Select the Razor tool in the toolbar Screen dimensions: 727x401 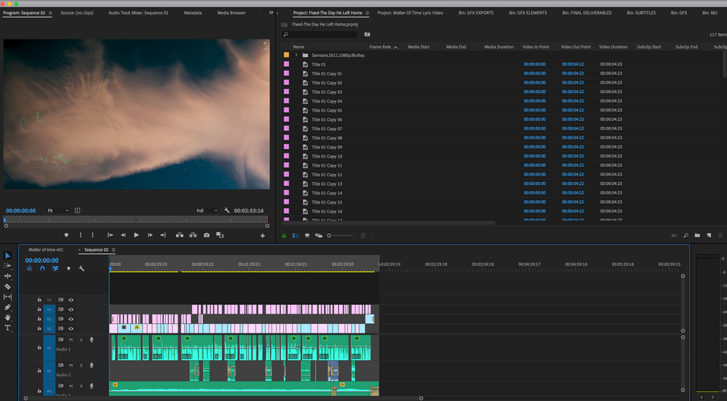pos(8,287)
